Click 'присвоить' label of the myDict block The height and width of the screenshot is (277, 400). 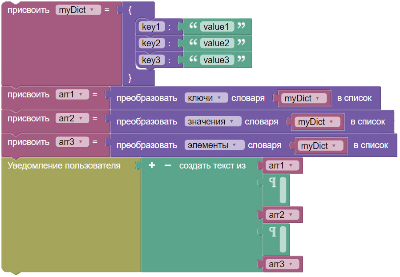[x=28, y=10]
